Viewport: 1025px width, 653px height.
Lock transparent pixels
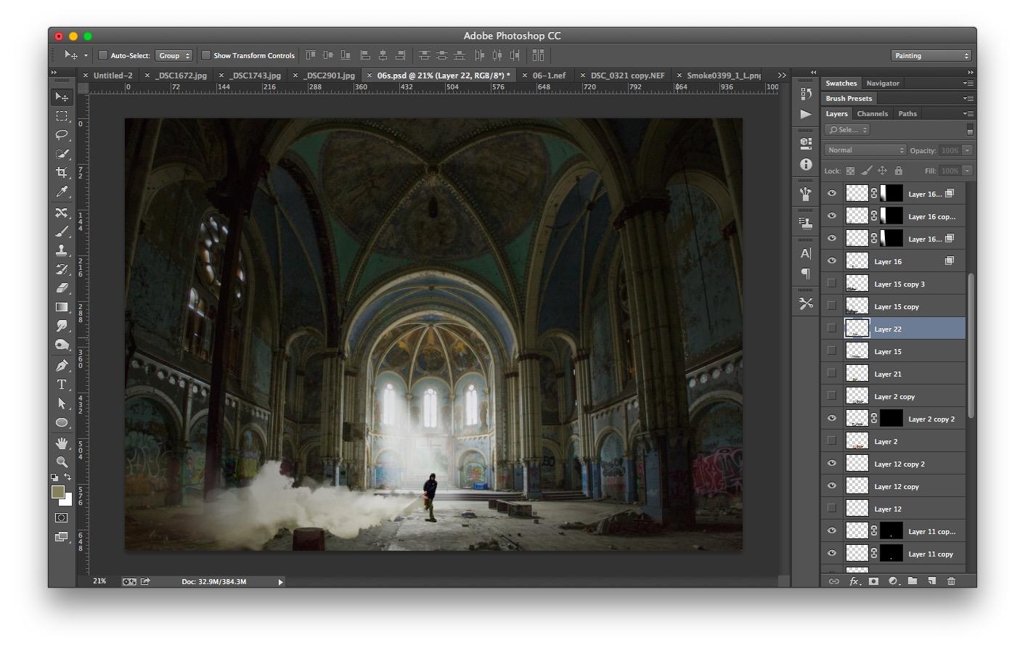[x=850, y=171]
